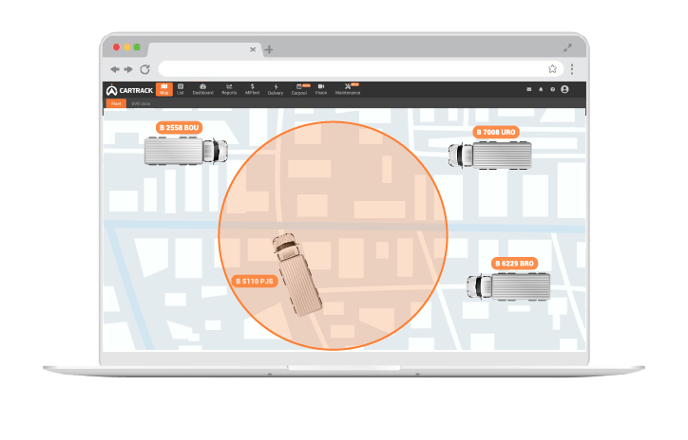Viewport: 688px width, 440px height.
Task: Select vehicle label B 2558 BOU
Action: click(179, 127)
